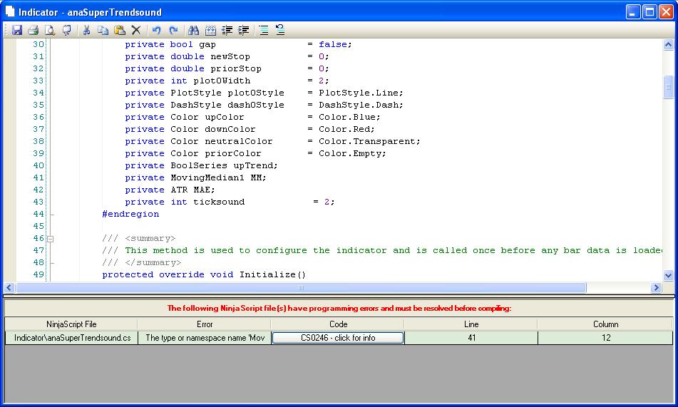The height and width of the screenshot is (407, 678).
Task: Decrease indent of selected lines
Action: tap(227, 30)
